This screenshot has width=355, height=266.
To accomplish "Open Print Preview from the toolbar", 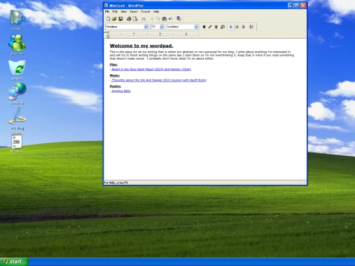I will (x=135, y=19).
